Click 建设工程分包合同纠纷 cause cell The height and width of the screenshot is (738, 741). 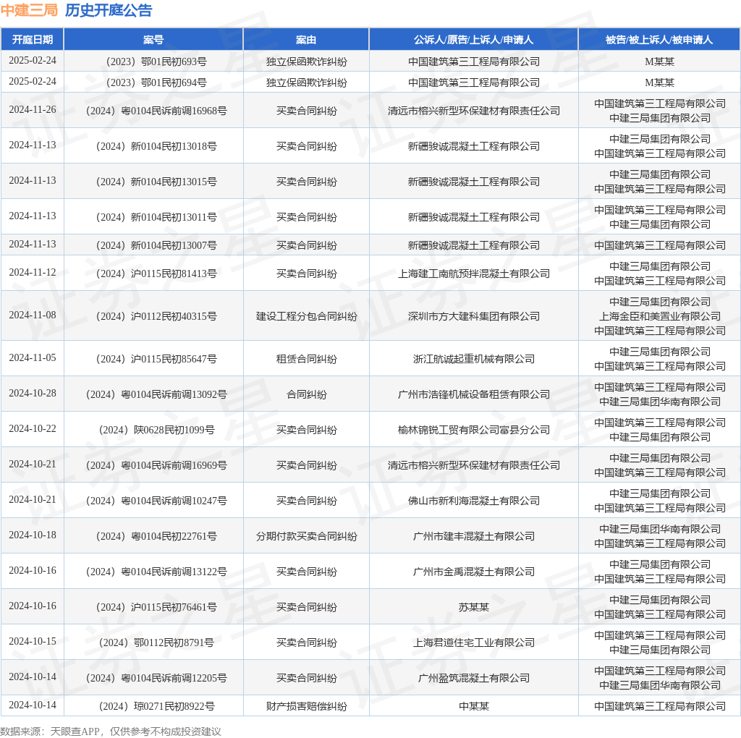(306, 316)
